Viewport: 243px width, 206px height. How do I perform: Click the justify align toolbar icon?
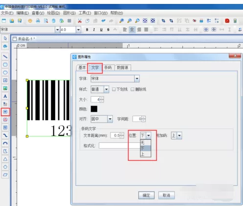pos(146,29)
